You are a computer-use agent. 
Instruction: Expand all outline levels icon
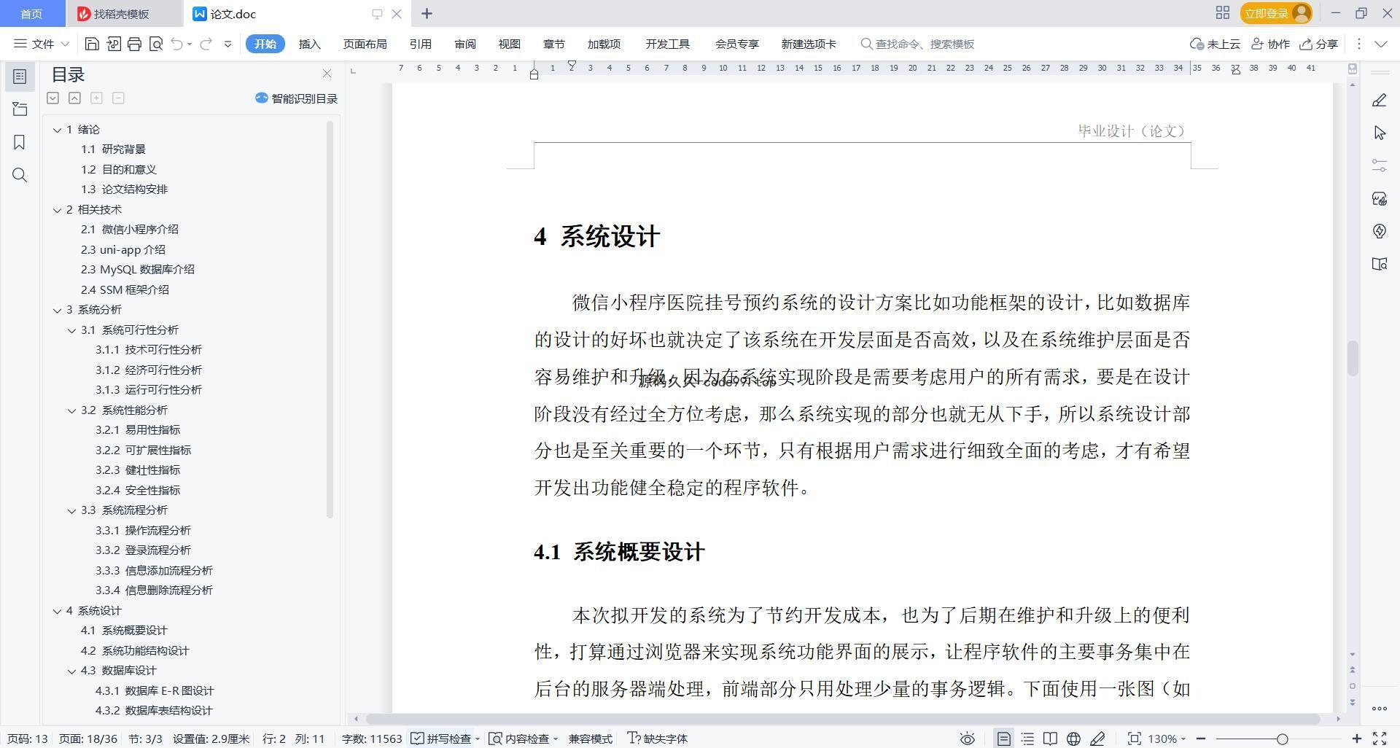click(x=52, y=98)
